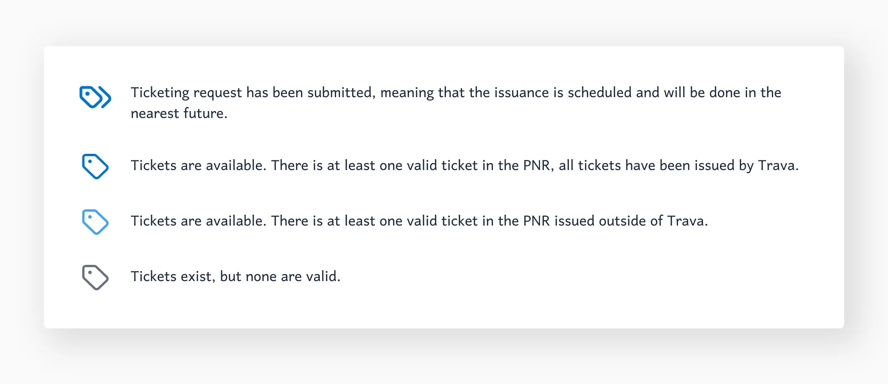Click 'Trava.' ending the 'issued by' line

[778, 166]
